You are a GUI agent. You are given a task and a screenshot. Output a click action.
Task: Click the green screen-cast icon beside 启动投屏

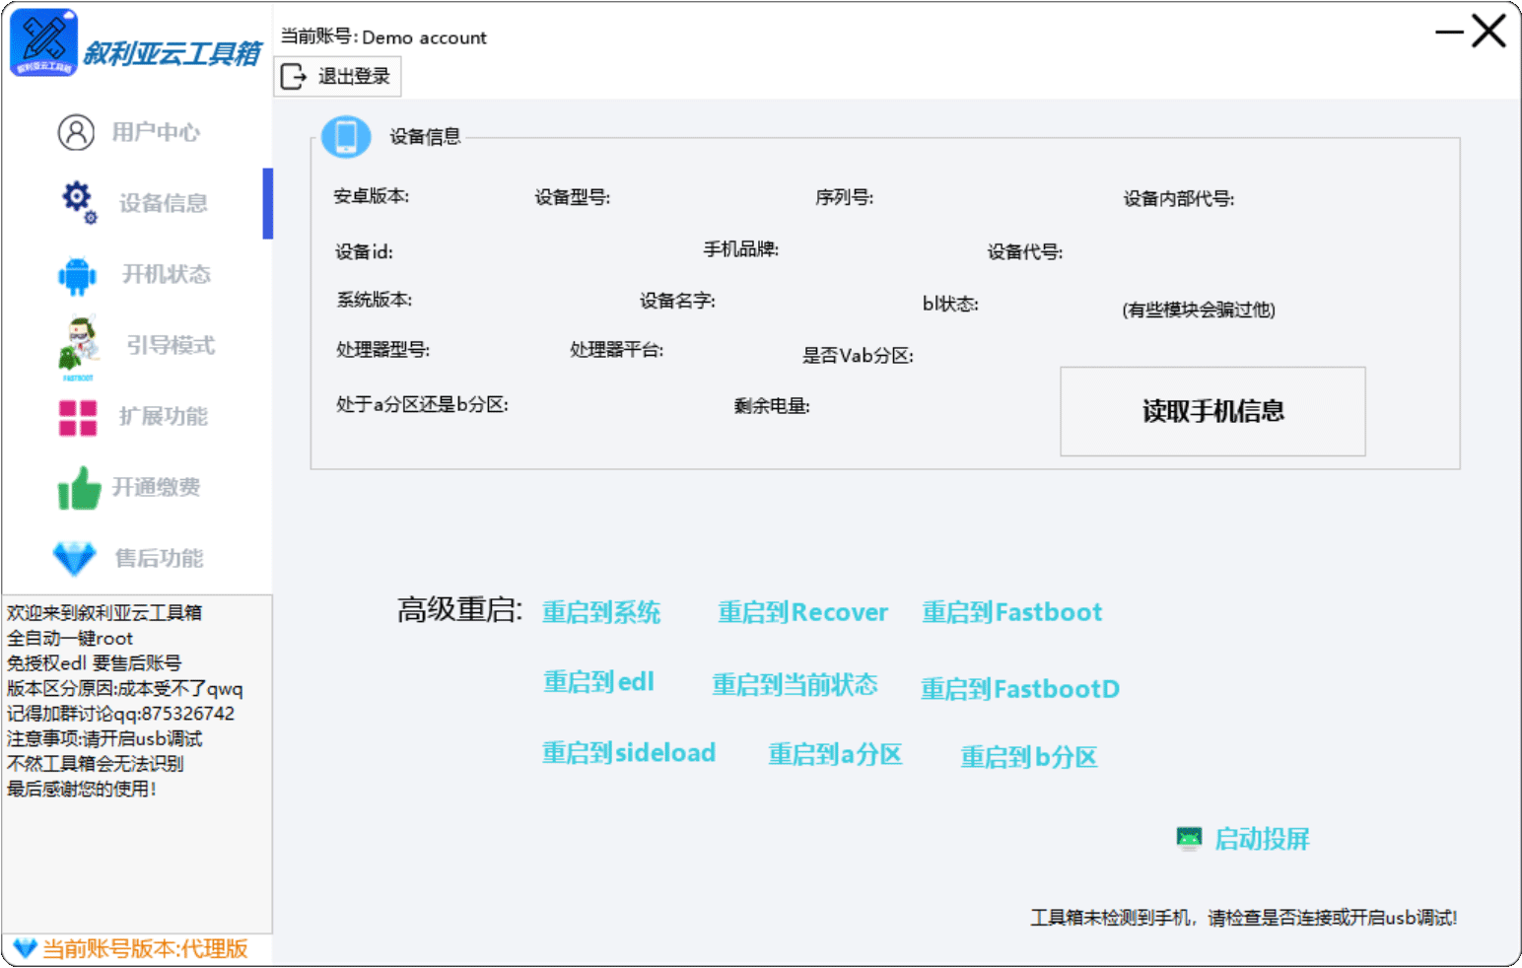pyautogui.click(x=1189, y=839)
